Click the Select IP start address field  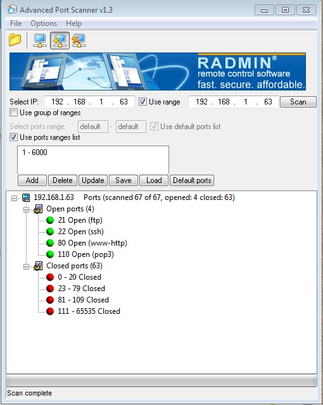pyautogui.click(x=89, y=102)
